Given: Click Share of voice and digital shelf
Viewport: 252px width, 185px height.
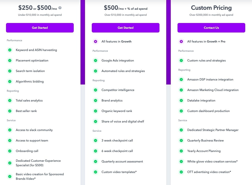Looking at the screenshot, I should tap(123, 121).
